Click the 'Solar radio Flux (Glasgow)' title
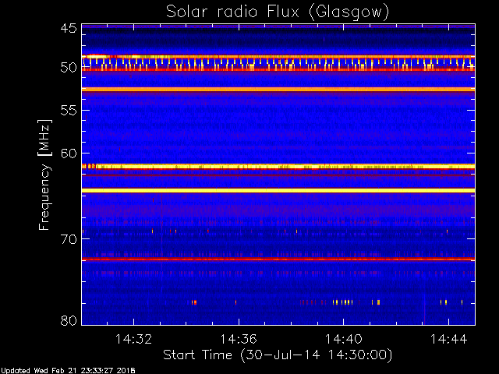Viewport: 499px width, 374px height. pos(278,12)
